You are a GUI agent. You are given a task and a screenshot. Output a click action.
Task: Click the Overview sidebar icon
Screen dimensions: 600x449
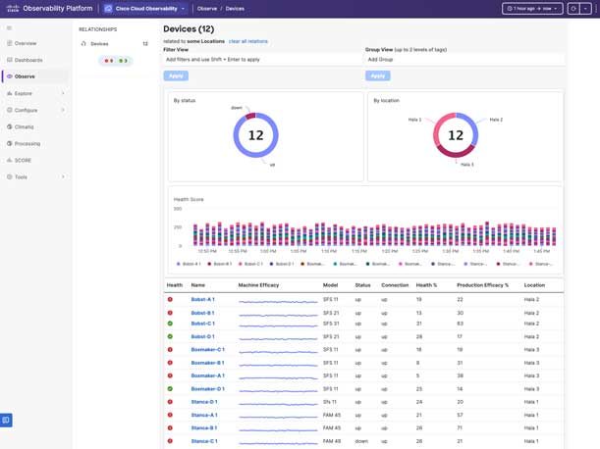point(10,43)
